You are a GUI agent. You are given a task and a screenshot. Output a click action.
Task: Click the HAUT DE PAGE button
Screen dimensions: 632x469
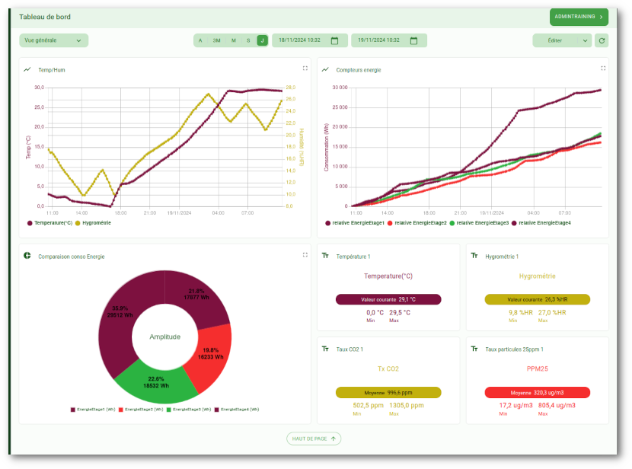(x=314, y=439)
